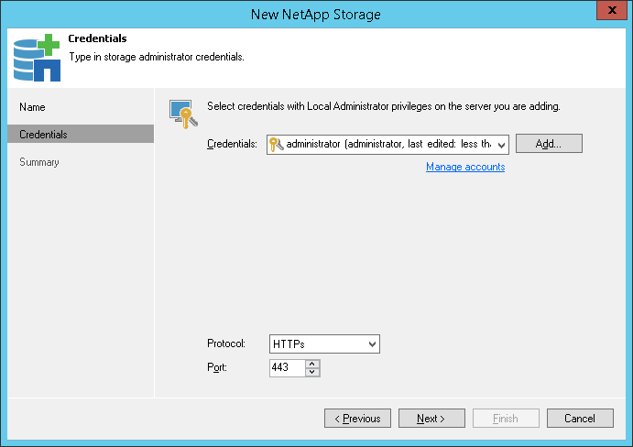
Task: Select the Summary wizard step
Action: pos(39,162)
